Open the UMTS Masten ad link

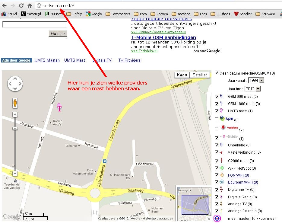(x=47, y=60)
